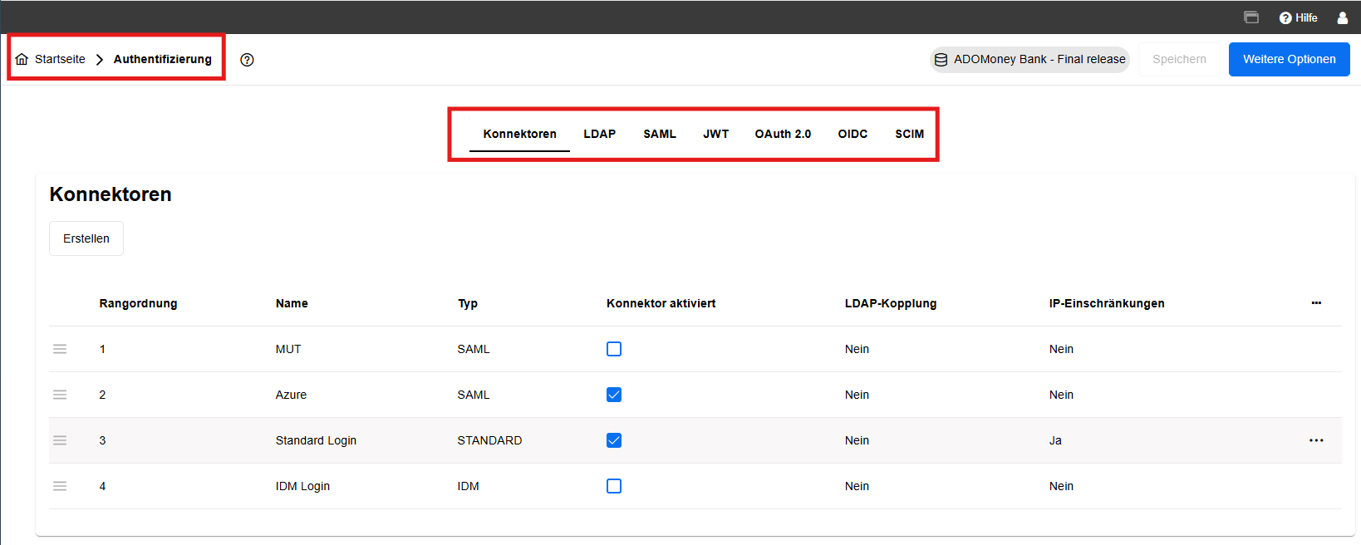
Task: Click the IDM type cell
Action: (468, 486)
